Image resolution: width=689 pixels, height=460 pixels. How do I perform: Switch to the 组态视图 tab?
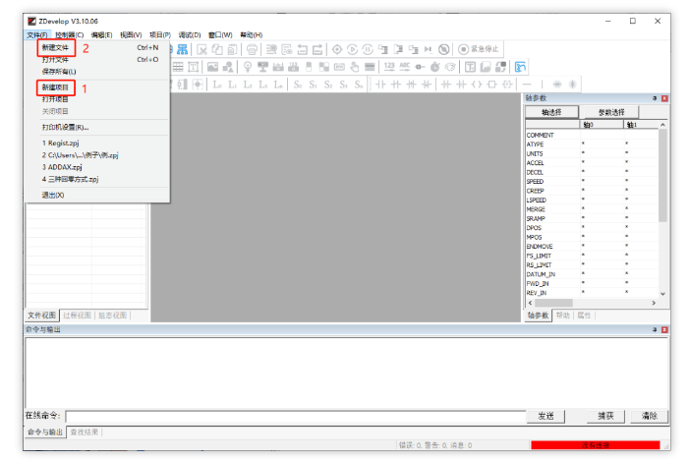pos(112,315)
